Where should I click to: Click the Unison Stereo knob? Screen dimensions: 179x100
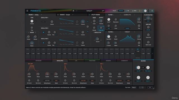pos(32,43)
